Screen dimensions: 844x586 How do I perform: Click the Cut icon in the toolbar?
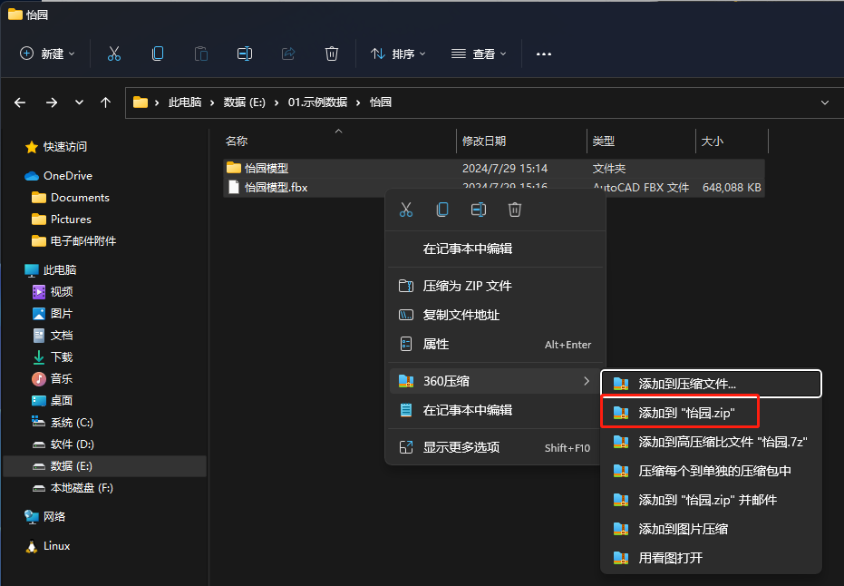click(114, 54)
